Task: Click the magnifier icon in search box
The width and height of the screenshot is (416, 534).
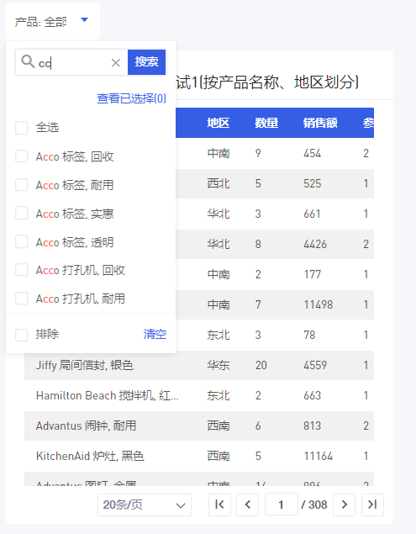Action: click(28, 61)
